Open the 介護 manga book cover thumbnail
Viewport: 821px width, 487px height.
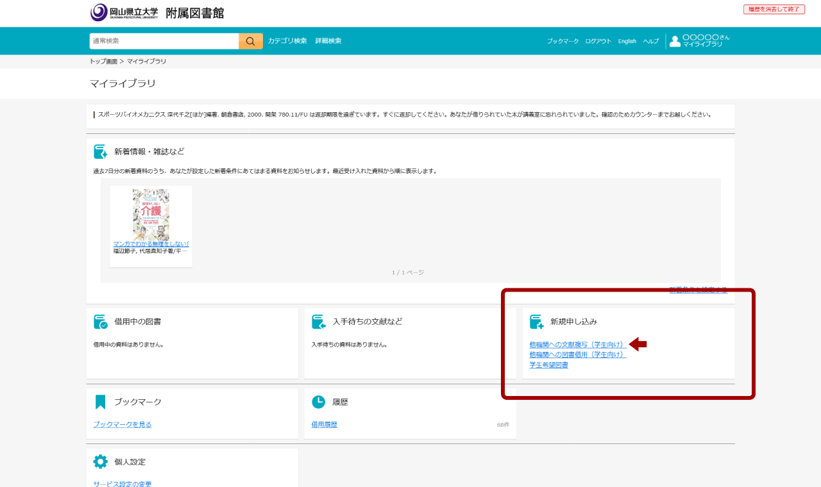point(151,214)
